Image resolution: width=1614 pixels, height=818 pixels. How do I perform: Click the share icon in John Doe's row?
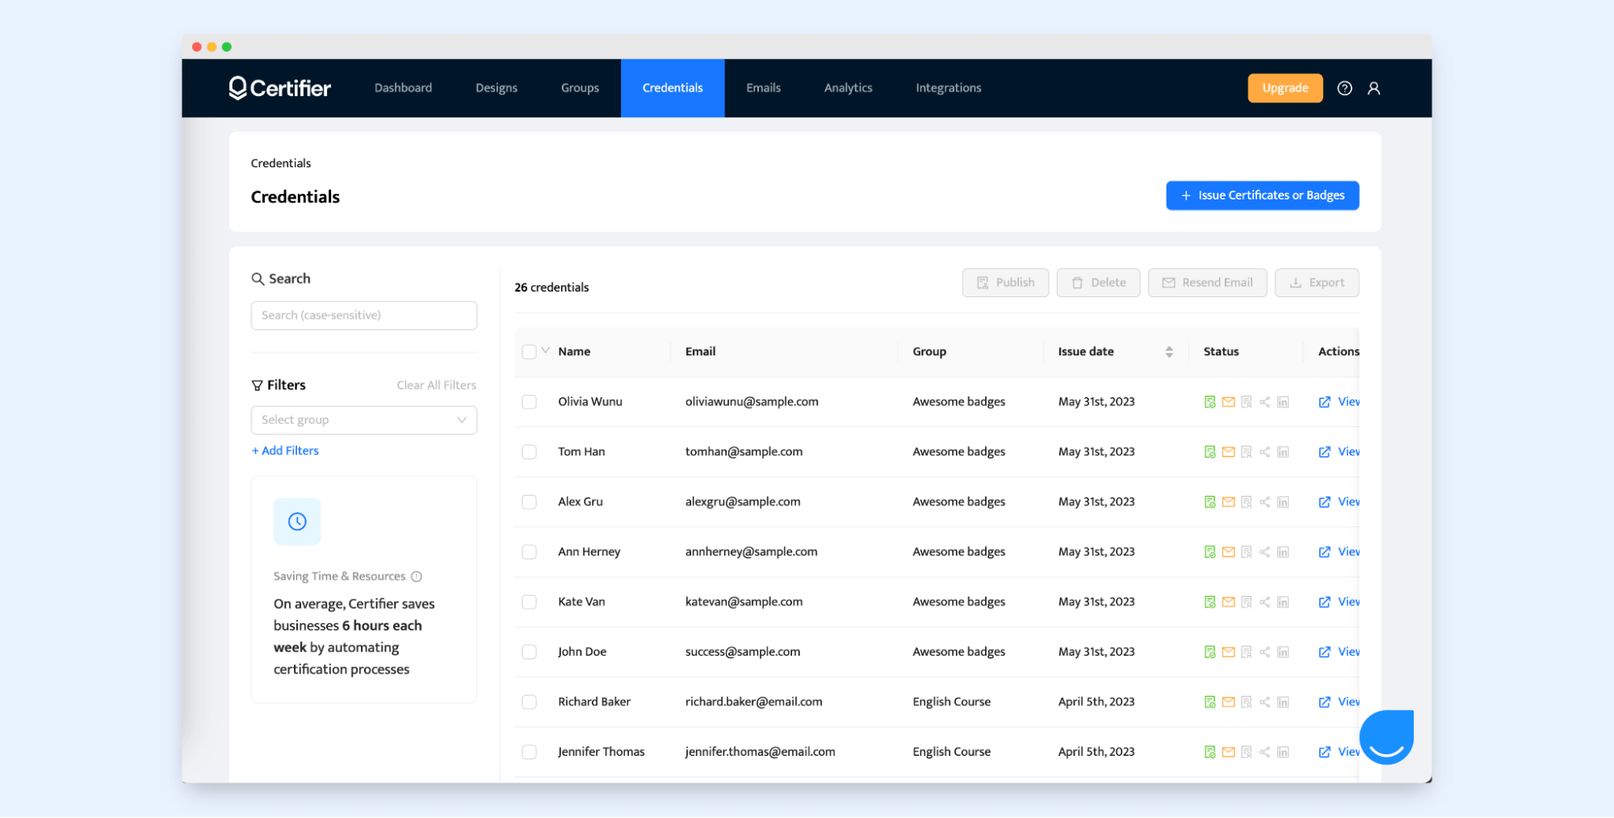(1264, 652)
